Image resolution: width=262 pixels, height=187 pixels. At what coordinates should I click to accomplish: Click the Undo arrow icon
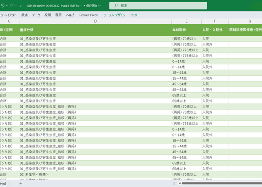point(2,5)
